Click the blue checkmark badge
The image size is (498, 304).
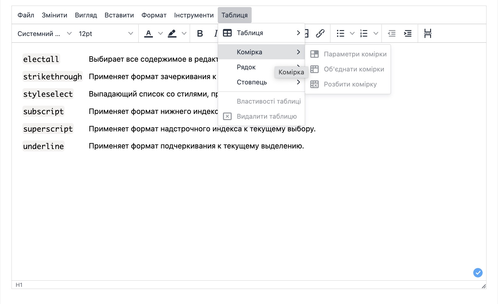pyautogui.click(x=478, y=272)
